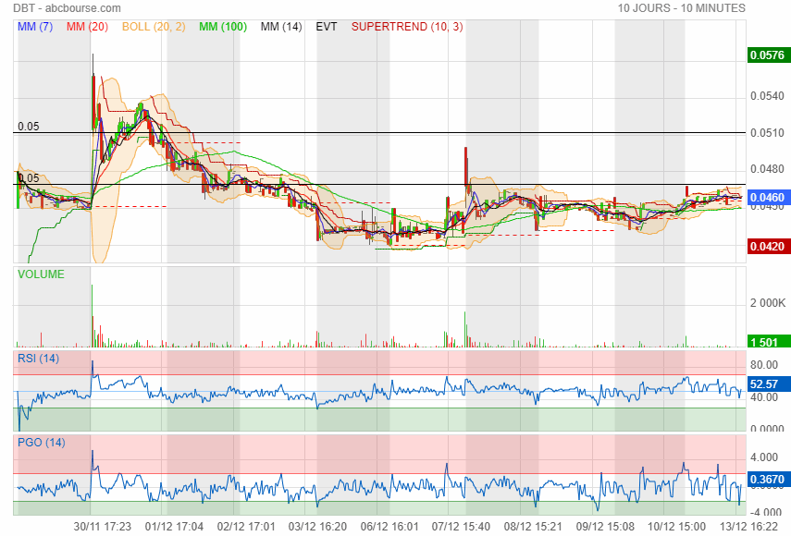The image size is (791, 536).
Task: Click the green 0.0576 high price tag
Action: [x=769, y=55]
